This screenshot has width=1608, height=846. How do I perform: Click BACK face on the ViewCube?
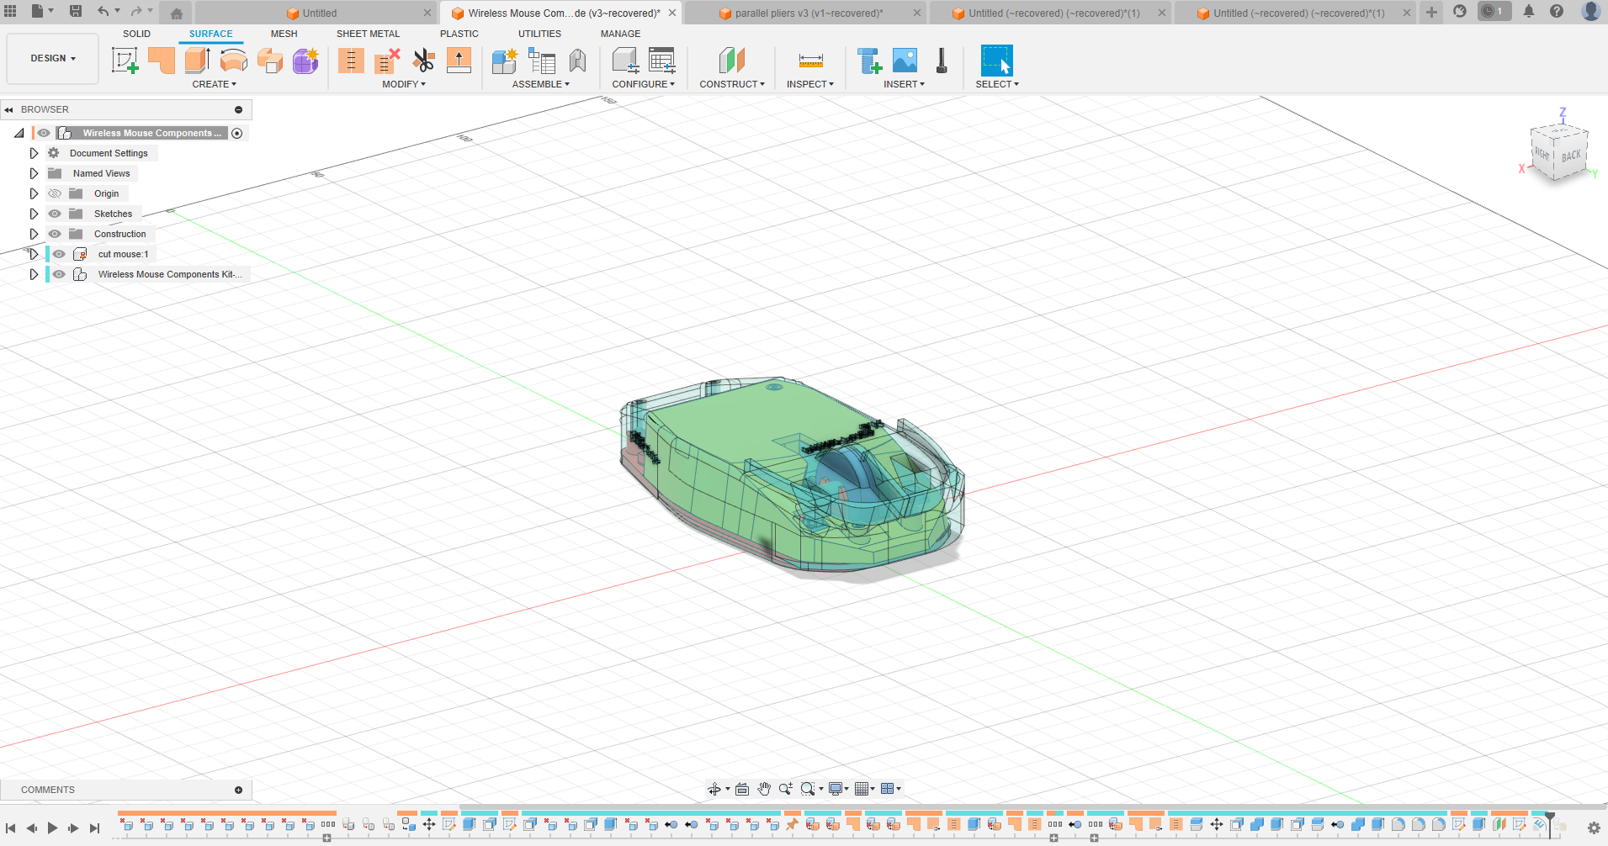coord(1571,156)
